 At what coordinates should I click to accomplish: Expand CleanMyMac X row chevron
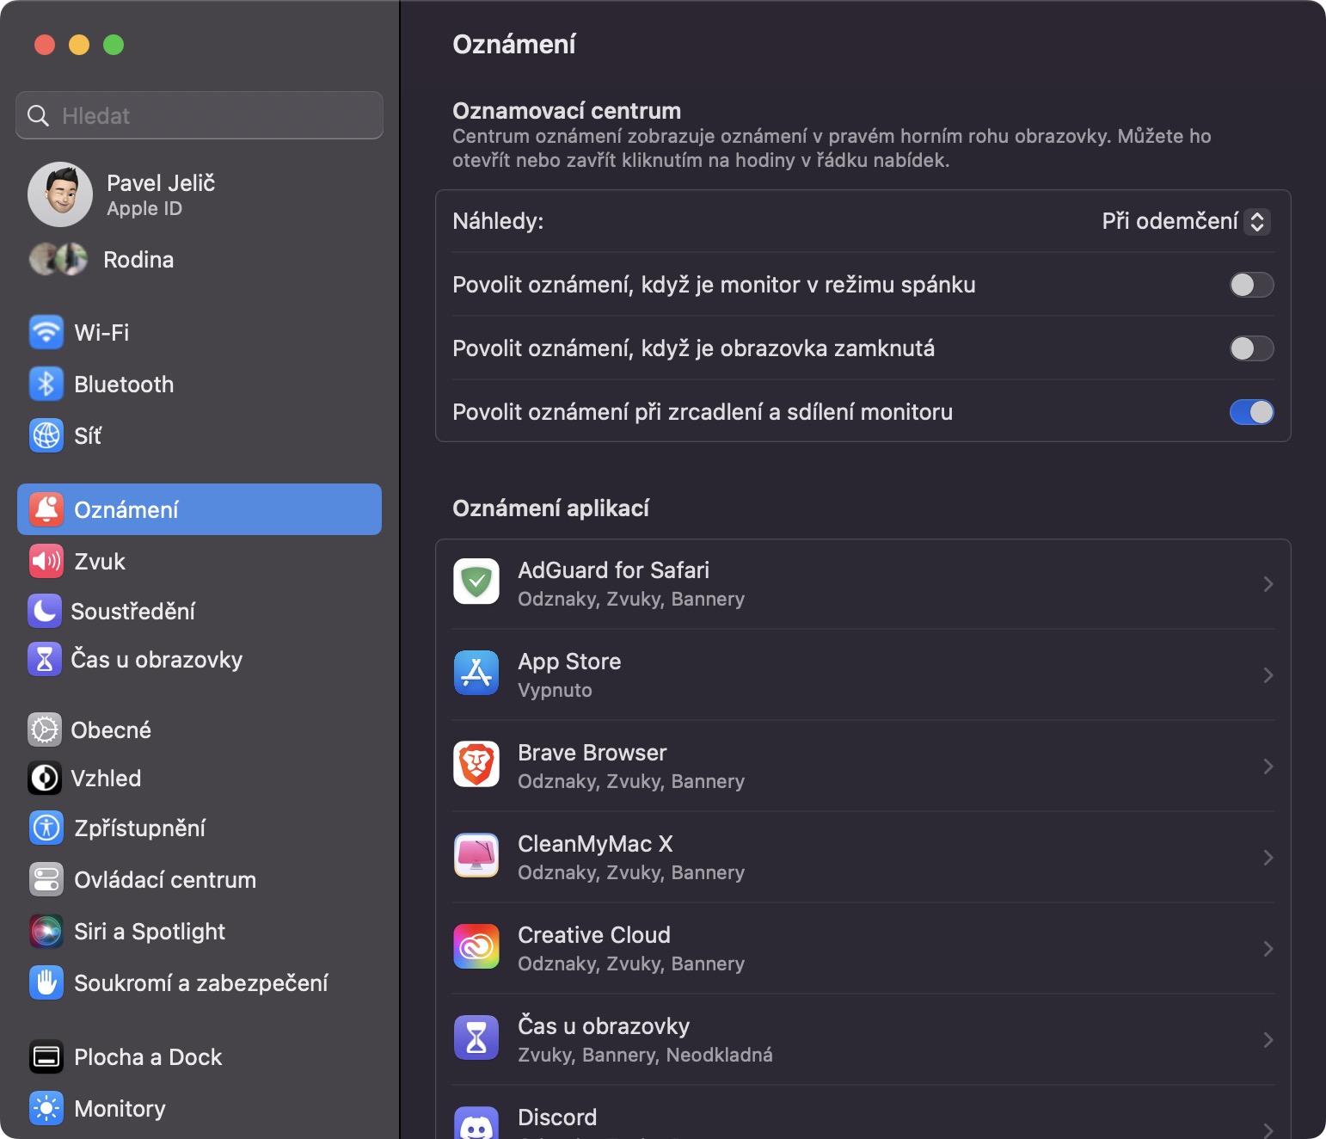(1268, 858)
